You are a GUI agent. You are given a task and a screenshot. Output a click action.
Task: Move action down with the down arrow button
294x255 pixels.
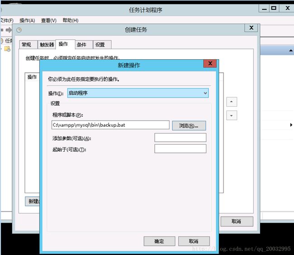[x=232, y=115]
